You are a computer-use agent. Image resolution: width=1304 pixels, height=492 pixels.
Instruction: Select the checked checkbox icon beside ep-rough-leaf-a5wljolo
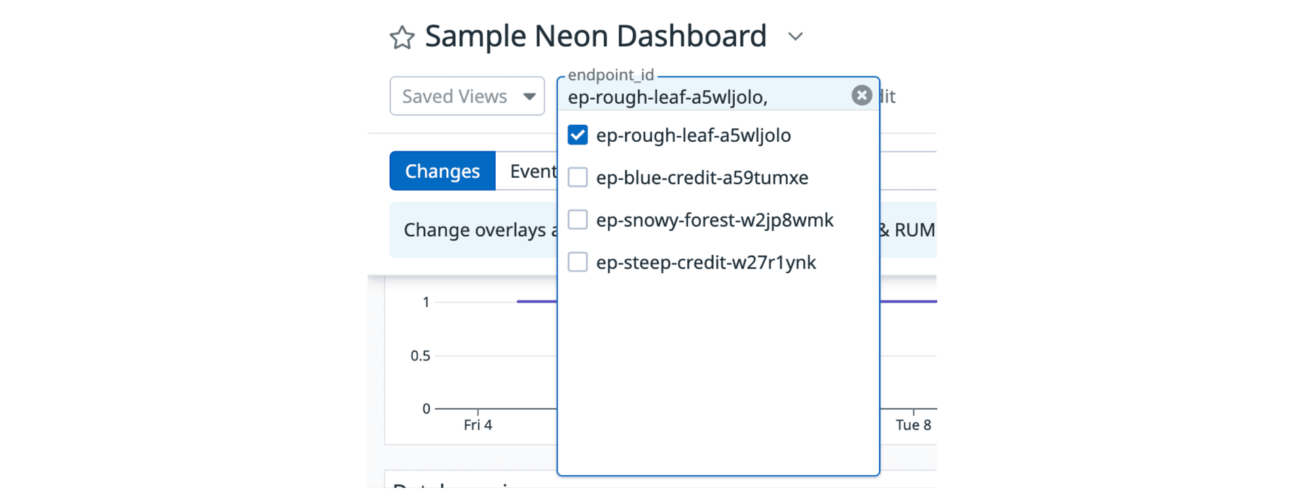577,134
